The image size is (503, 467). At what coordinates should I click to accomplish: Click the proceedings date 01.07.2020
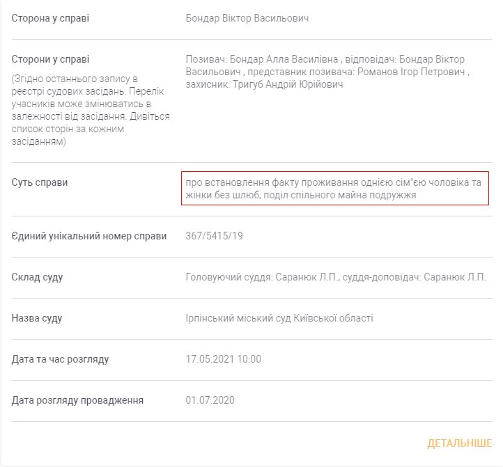210,400
